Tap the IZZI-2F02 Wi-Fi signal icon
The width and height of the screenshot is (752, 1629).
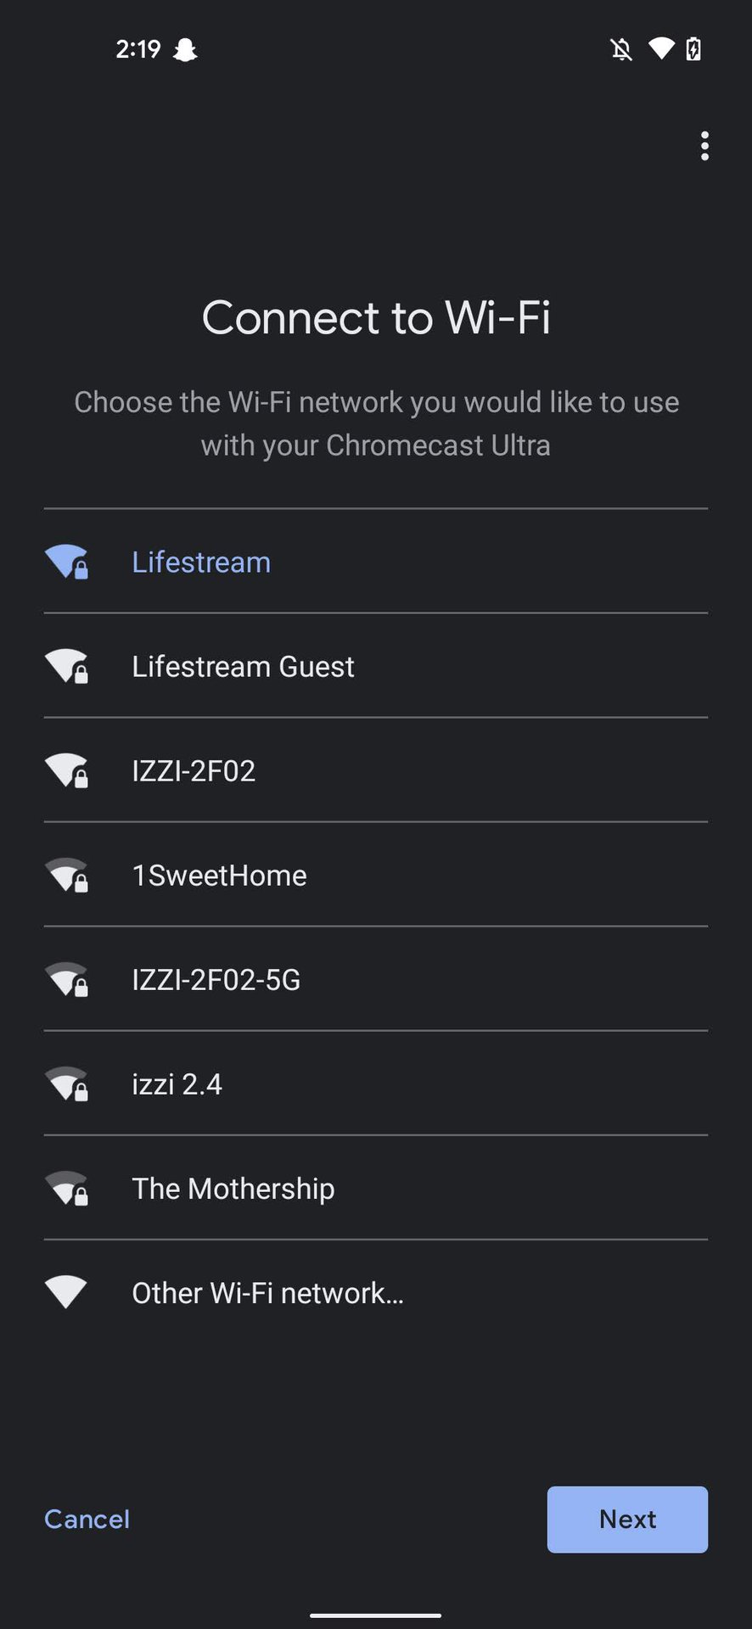pos(65,770)
